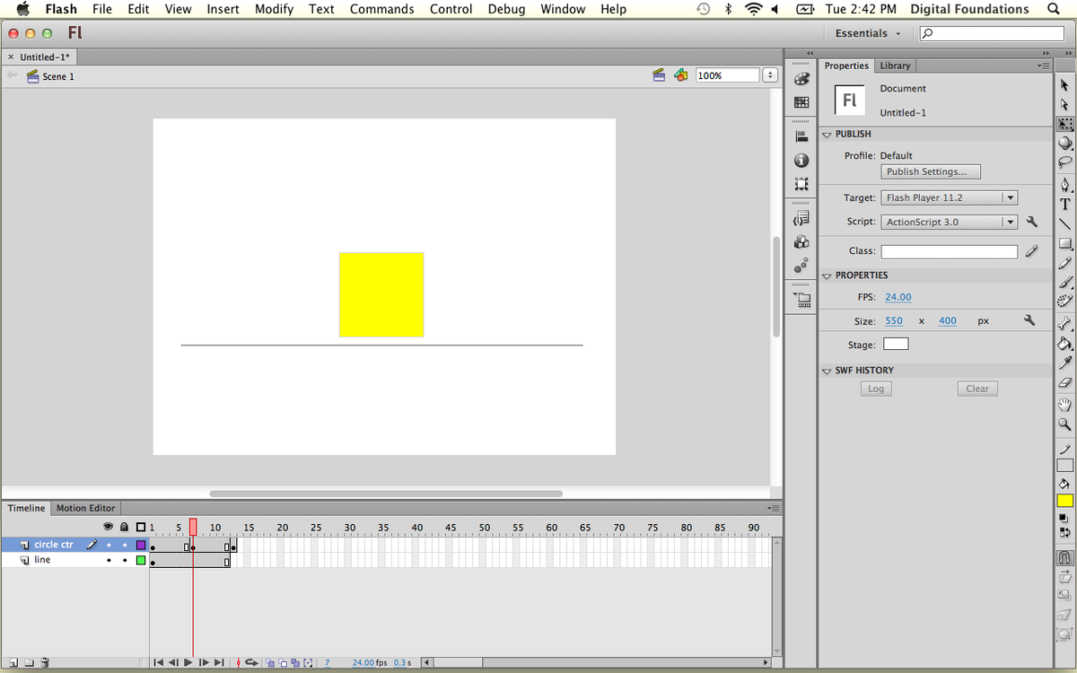Toggle visibility of the line layer
This screenshot has height=673, width=1077.
109,561
